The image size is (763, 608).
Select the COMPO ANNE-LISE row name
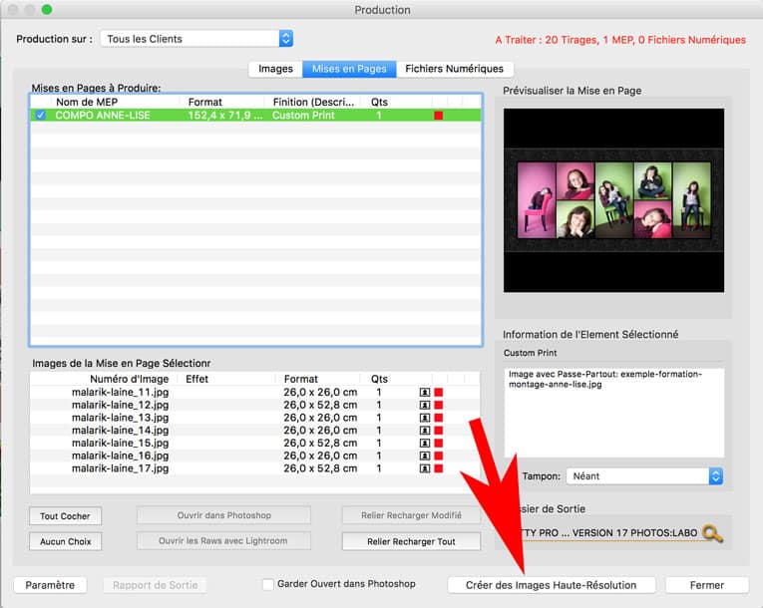(x=103, y=116)
